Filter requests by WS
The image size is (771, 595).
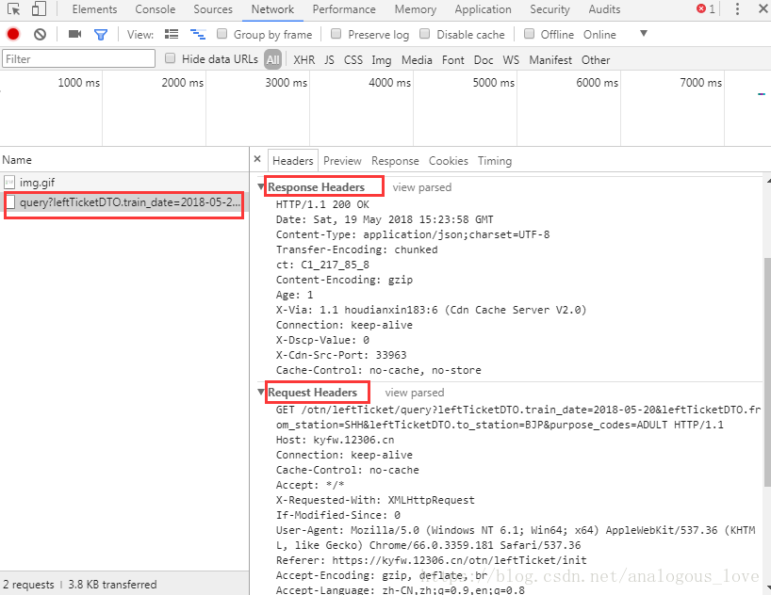click(511, 60)
